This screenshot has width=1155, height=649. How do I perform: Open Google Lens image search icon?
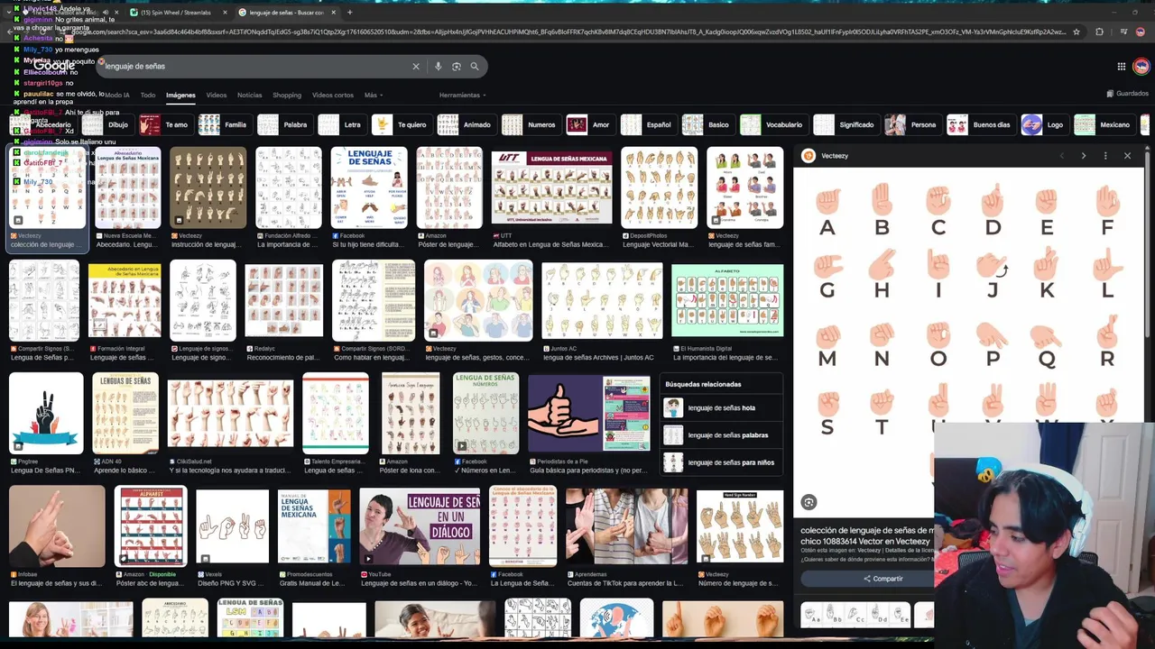click(457, 66)
